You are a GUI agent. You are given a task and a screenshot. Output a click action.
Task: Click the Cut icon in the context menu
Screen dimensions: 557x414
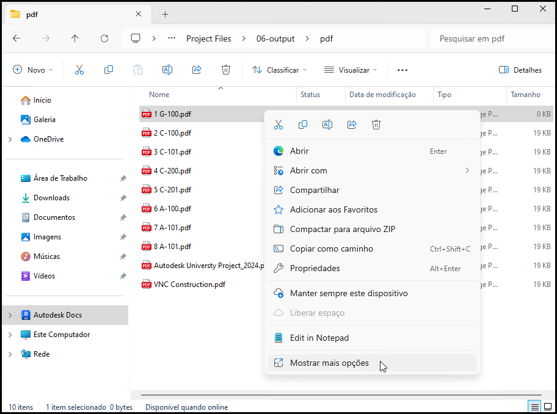tap(278, 125)
